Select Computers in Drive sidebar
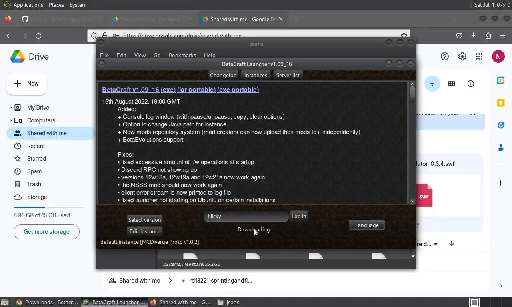Screen dimensions: 512x307 click(41, 120)
